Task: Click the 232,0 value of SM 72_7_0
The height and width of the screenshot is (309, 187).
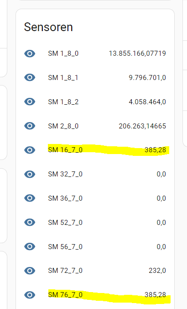Action: point(157,271)
